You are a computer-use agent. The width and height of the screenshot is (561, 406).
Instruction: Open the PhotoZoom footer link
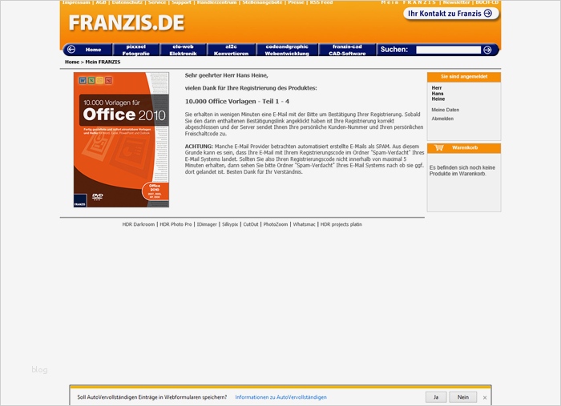point(276,224)
